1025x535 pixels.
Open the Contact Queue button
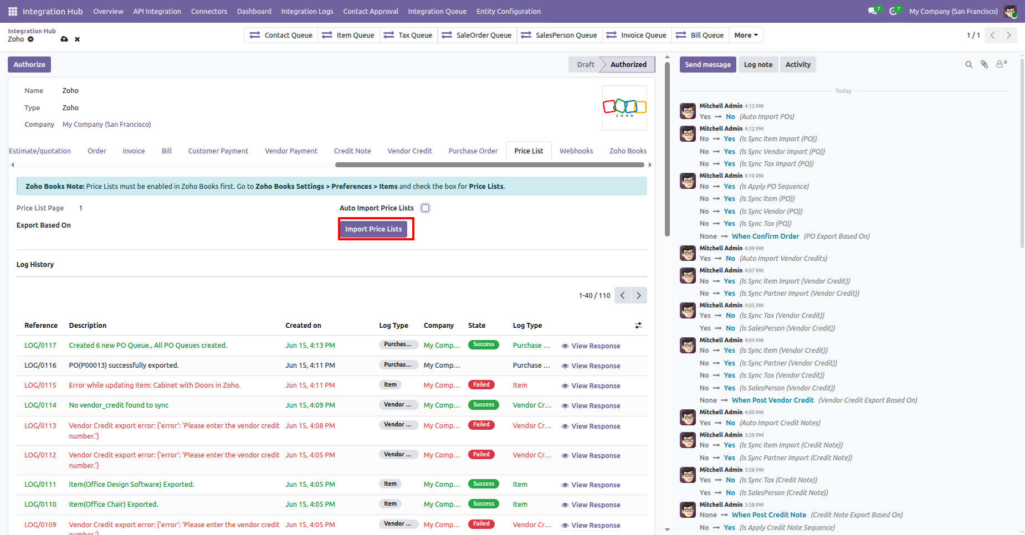281,35
